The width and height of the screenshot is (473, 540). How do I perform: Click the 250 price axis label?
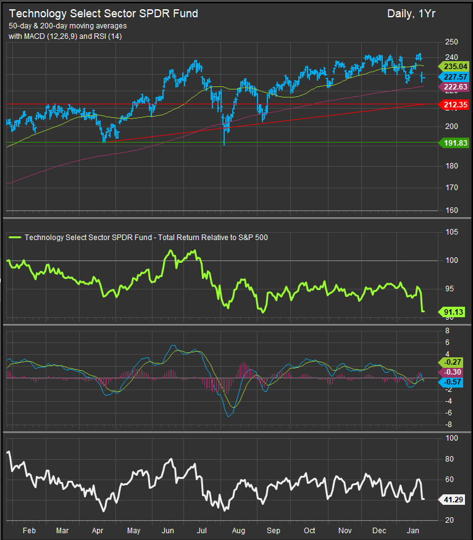tap(451, 42)
